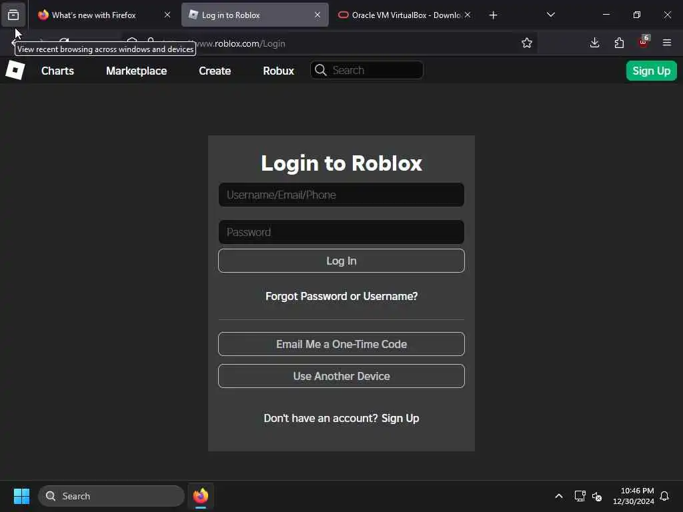Open Firefox View recent browsing icon
Image resolution: width=683 pixels, height=512 pixels.
pyautogui.click(x=13, y=15)
